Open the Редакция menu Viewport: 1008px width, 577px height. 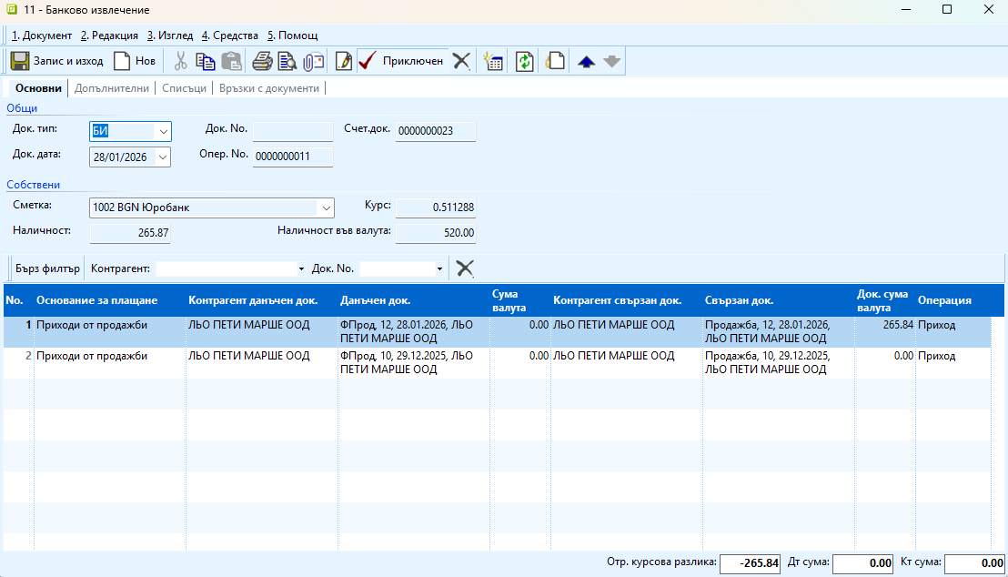coord(109,35)
